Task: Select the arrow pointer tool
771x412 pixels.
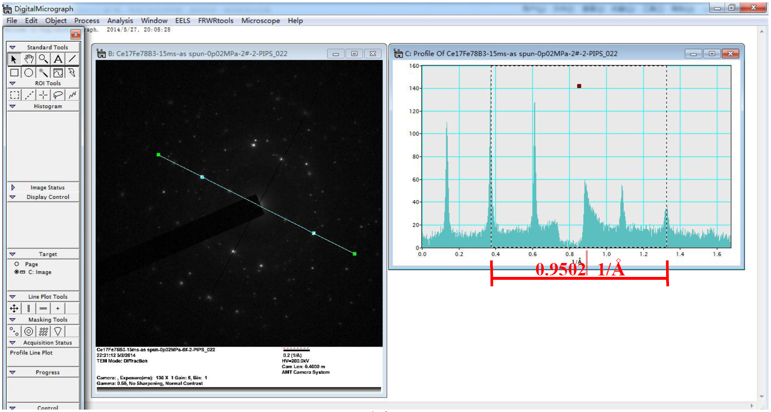Action: coord(14,59)
